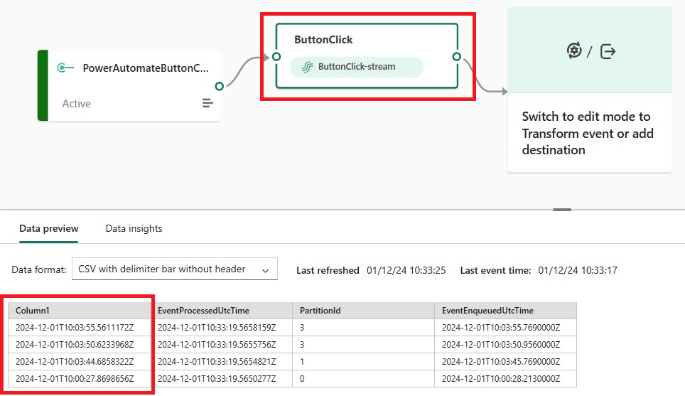Open the source node details menu icon

tap(207, 103)
